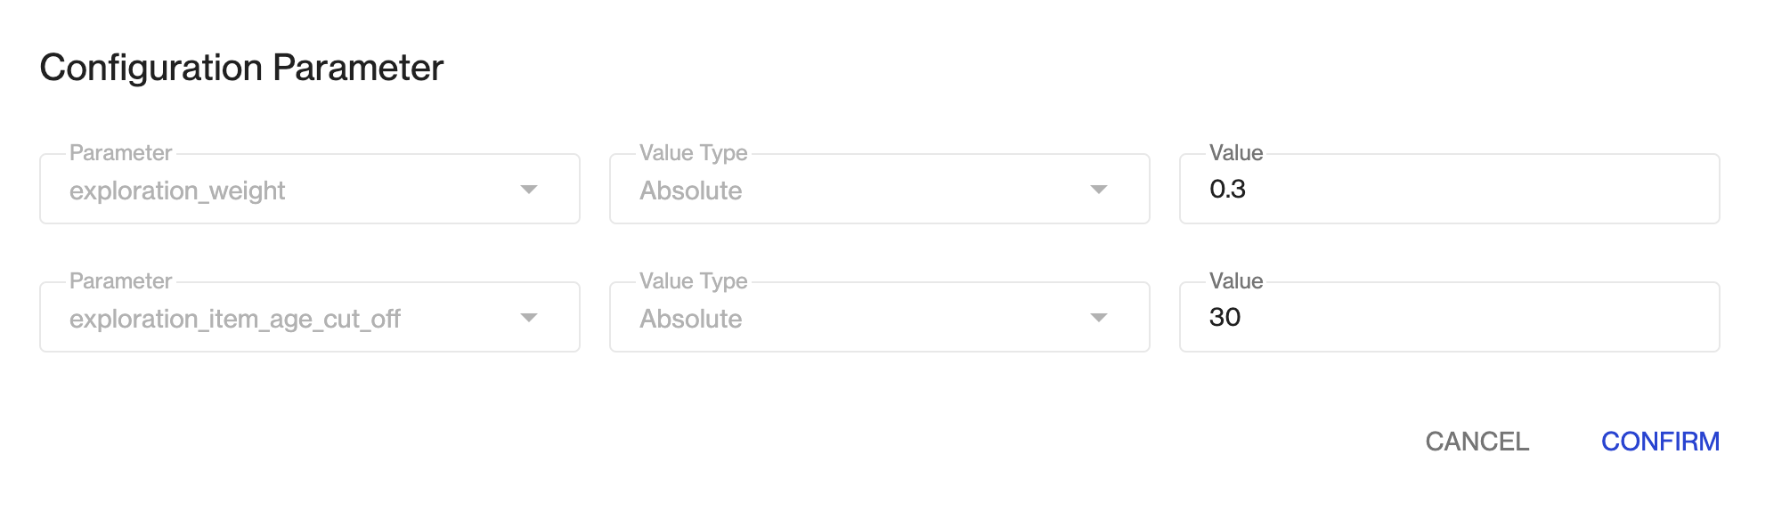Open the exploration_item_age_cut_off Parameter dropdown
The width and height of the screenshot is (1790, 511).
pyautogui.click(x=309, y=318)
